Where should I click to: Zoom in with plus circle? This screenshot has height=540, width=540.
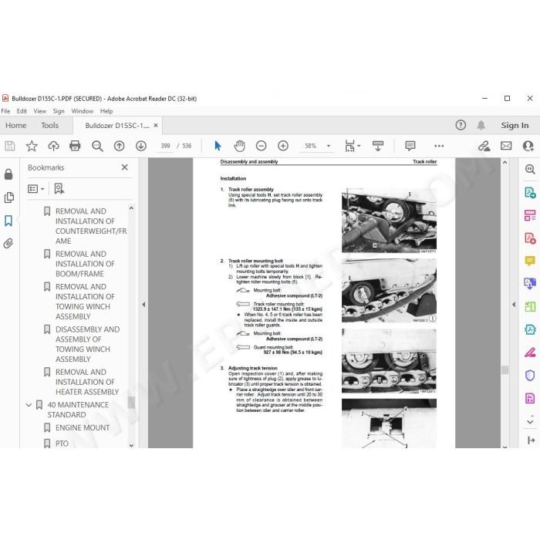click(283, 146)
